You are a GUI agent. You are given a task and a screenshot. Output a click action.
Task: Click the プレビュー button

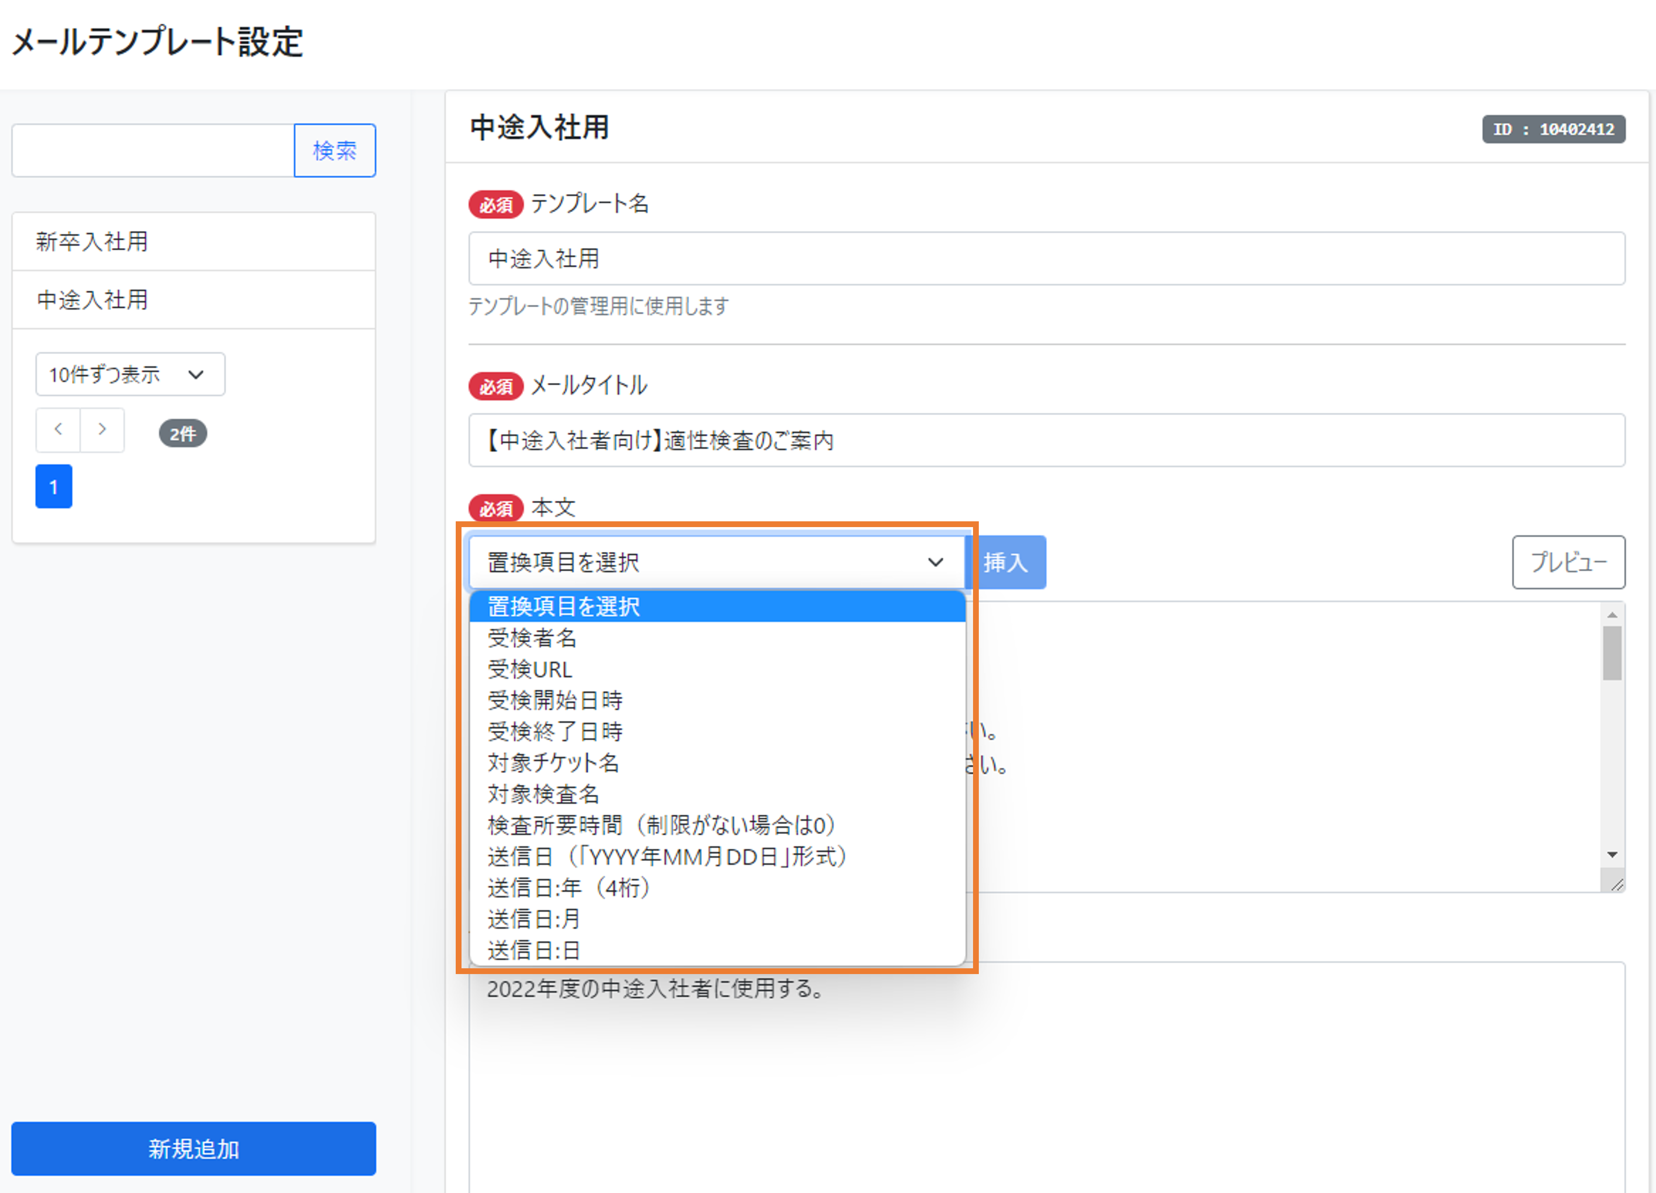1568,562
